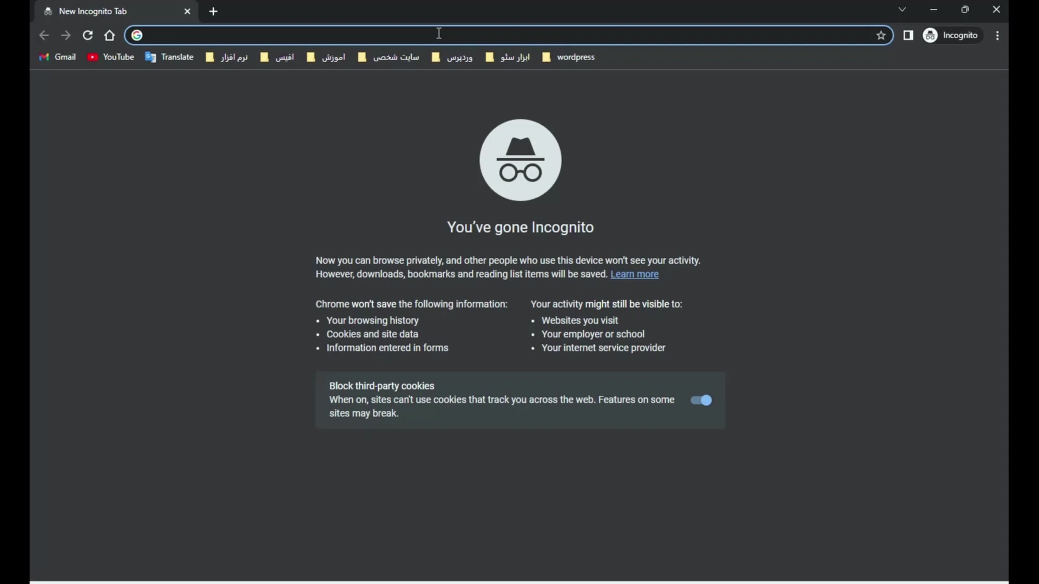The width and height of the screenshot is (1039, 584).
Task: Open Chrome three-dot menu
Action: click(997, 36)
